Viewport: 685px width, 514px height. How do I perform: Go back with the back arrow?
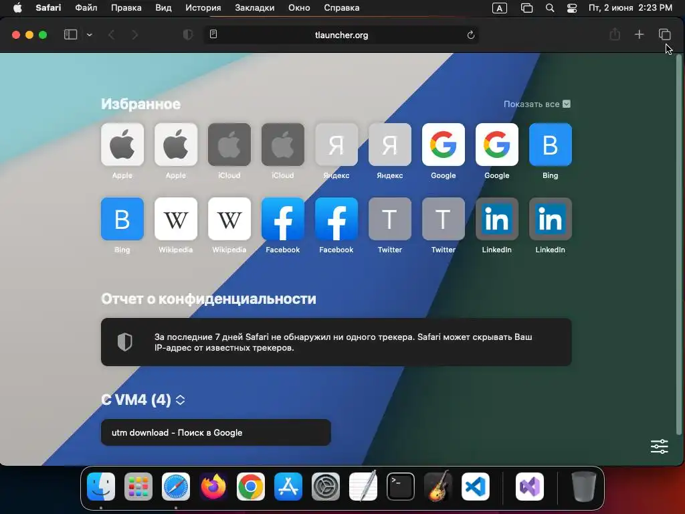(x=112, y=35)
